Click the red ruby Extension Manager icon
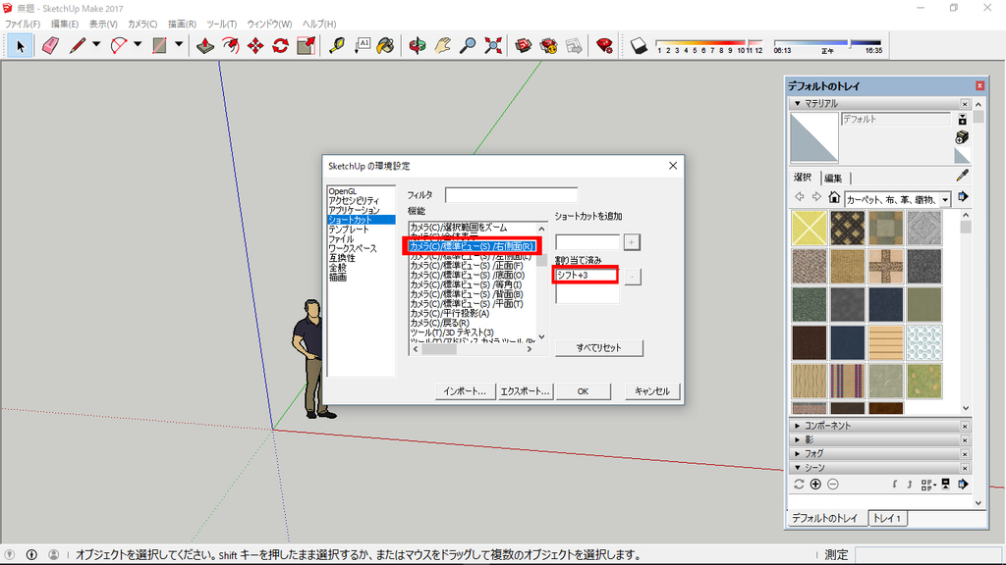This screenshot has width=1006, height=565. (604, 46)
